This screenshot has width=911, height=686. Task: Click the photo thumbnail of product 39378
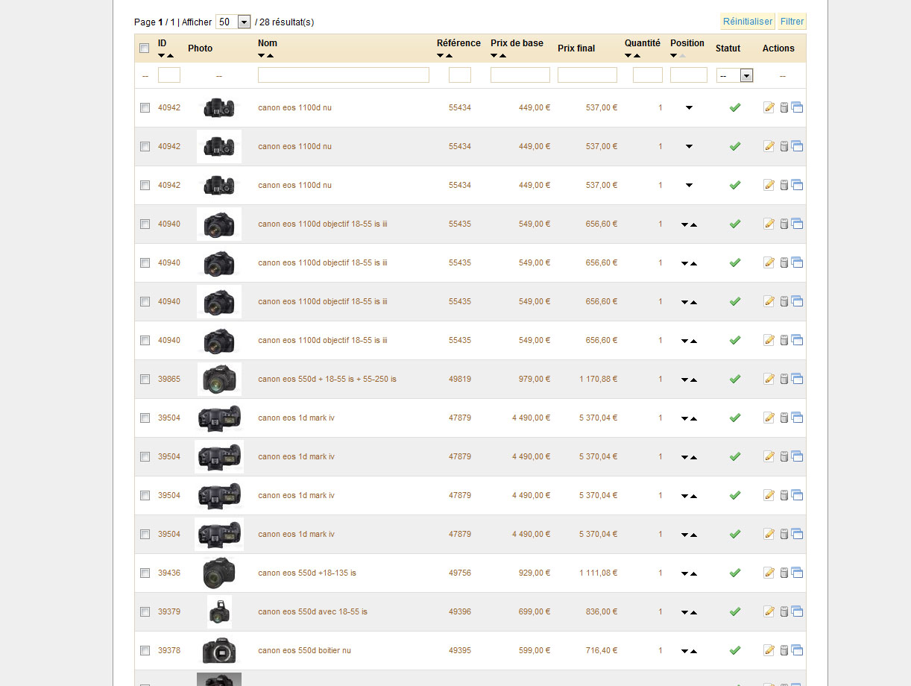pos(219,650)
